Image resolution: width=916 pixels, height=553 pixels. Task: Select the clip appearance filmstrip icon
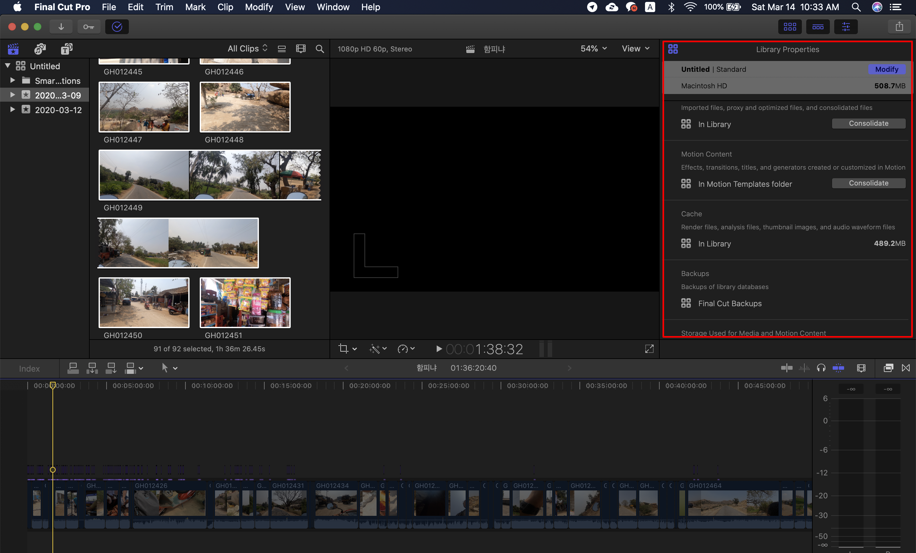point(300,49)
